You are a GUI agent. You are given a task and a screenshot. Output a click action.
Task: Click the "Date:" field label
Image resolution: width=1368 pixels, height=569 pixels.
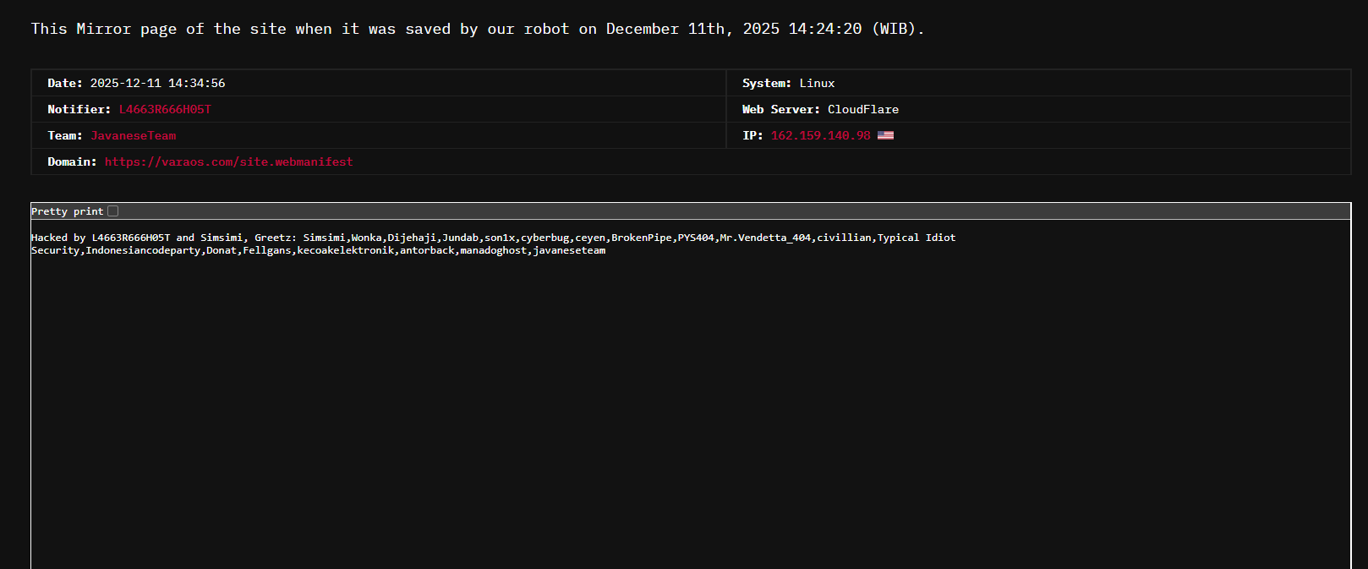65,83
